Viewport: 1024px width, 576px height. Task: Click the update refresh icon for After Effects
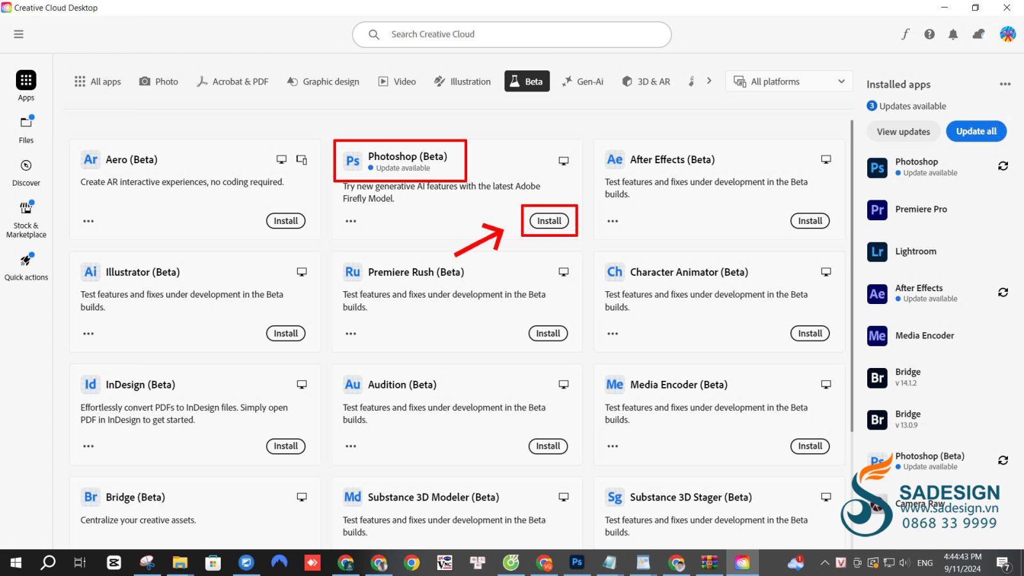(1003, 292)
